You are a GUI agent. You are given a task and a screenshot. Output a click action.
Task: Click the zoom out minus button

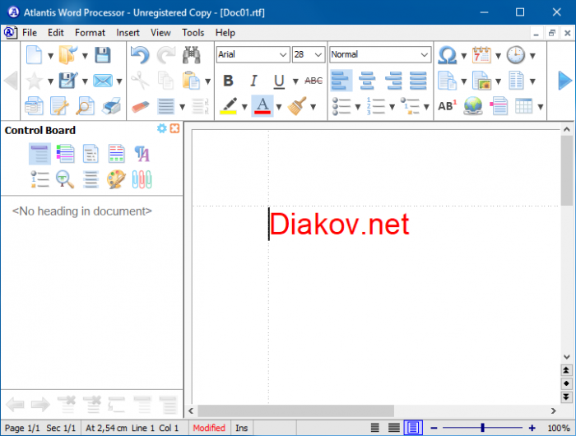(x=434, y=428)
